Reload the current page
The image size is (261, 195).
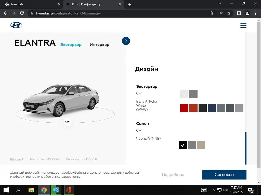pyautogui.click(x=22, y=13)
